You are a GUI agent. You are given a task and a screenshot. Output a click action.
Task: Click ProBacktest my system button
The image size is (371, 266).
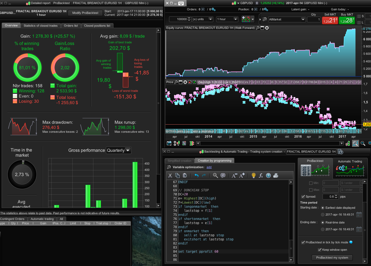[x=332, y=258]
